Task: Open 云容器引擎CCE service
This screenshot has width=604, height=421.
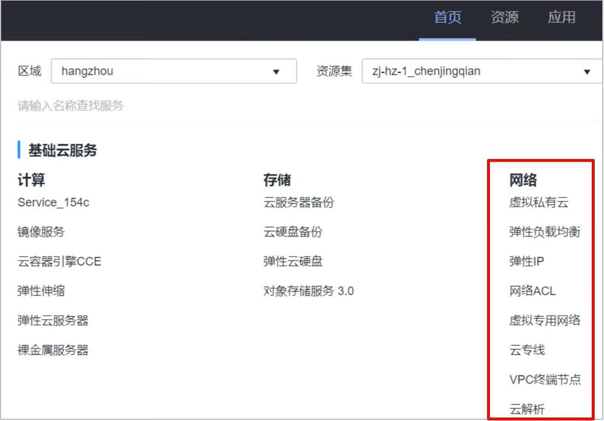Action: click(59, 261)
